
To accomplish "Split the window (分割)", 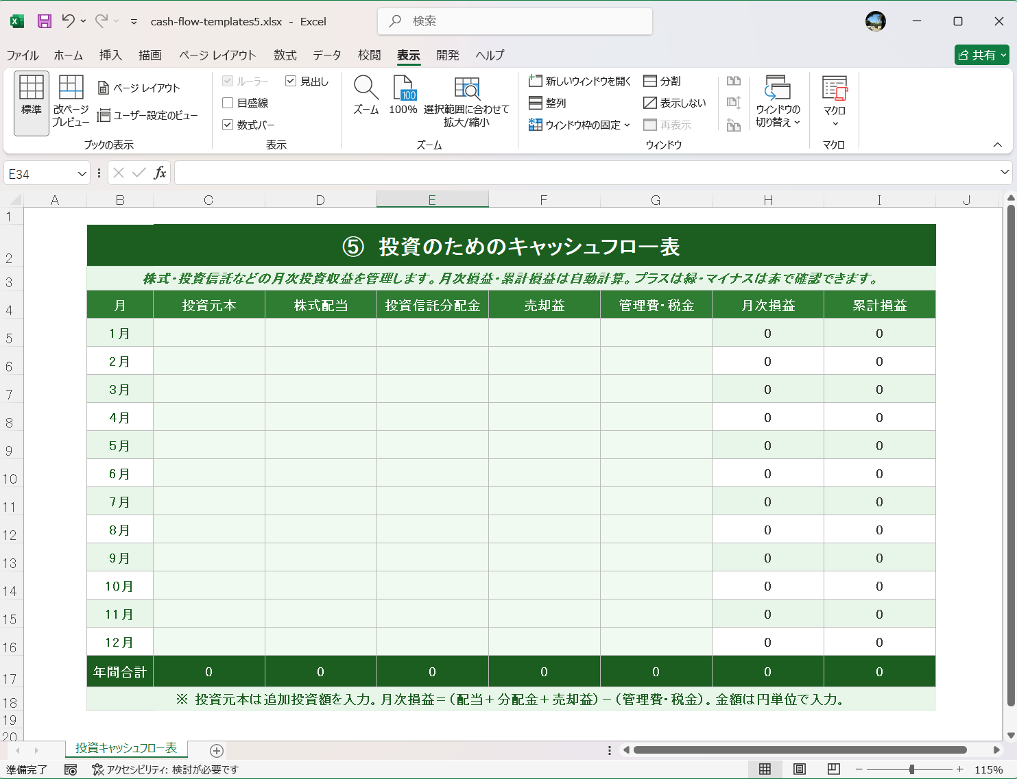I will pos(662,81).
